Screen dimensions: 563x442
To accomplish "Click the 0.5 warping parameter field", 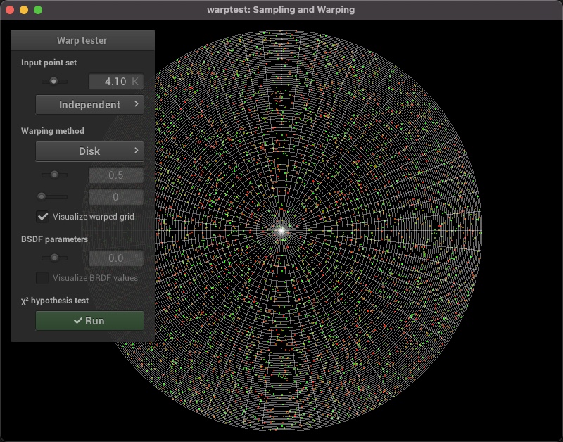I will (x=115, y=175).
